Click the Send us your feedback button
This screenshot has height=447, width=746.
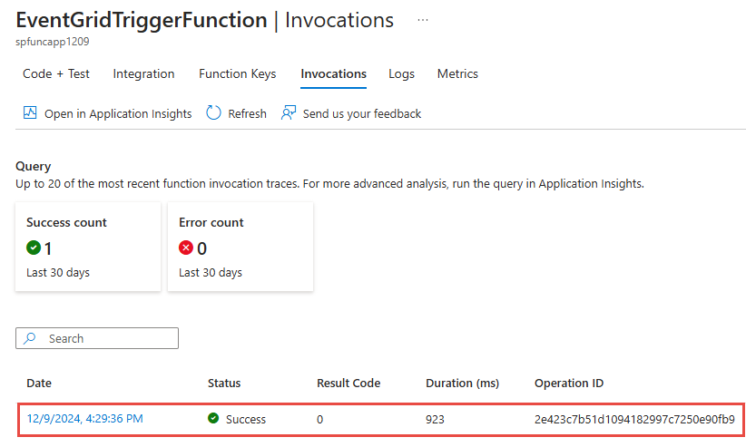[x=361, y=113]
